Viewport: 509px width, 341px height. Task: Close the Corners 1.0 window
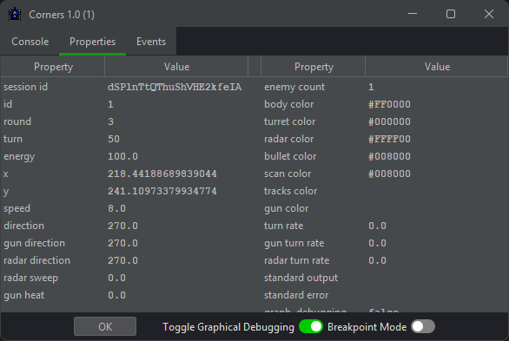click(489, 14)
